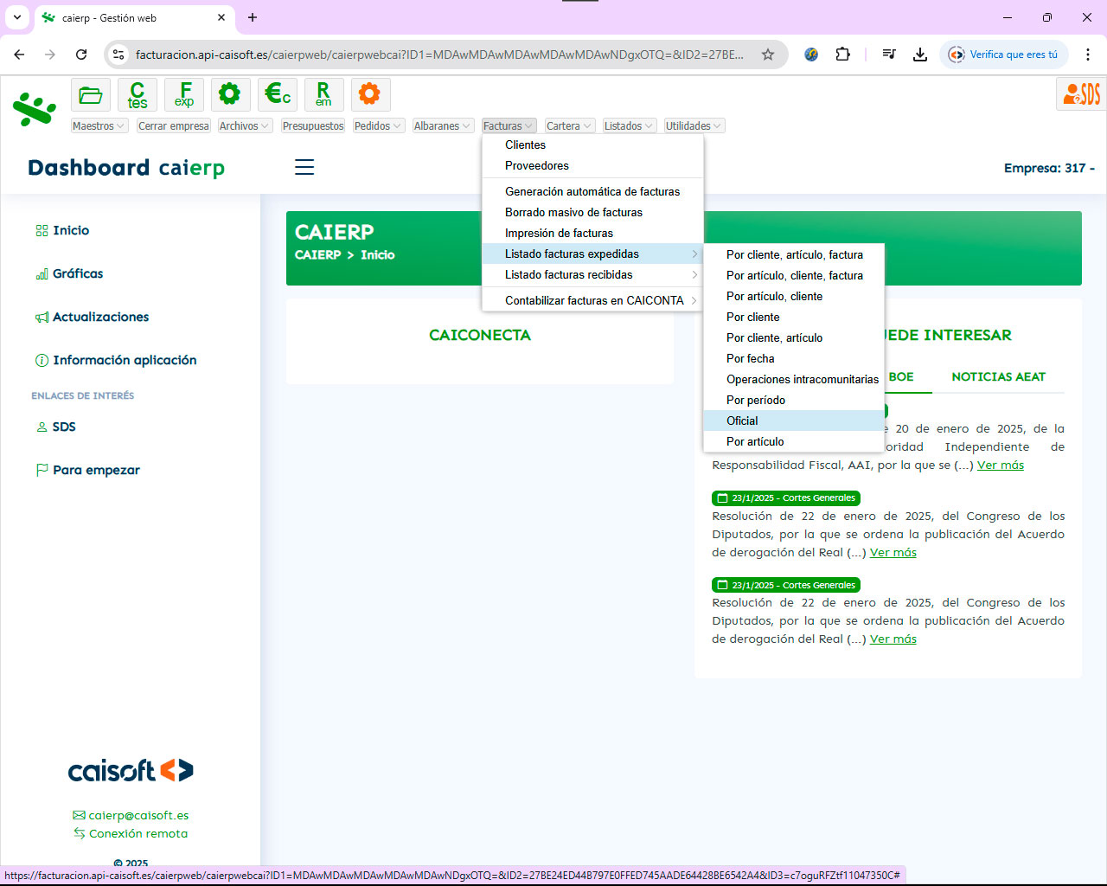Open Información aplicación in sidebar

pos(116,360)
